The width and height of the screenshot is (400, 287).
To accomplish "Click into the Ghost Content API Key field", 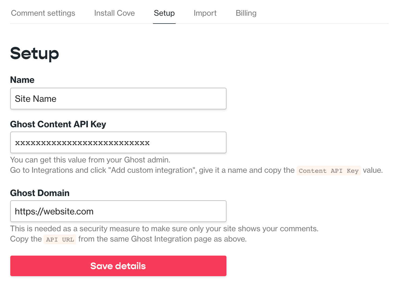I will click(x=118, y=142).
